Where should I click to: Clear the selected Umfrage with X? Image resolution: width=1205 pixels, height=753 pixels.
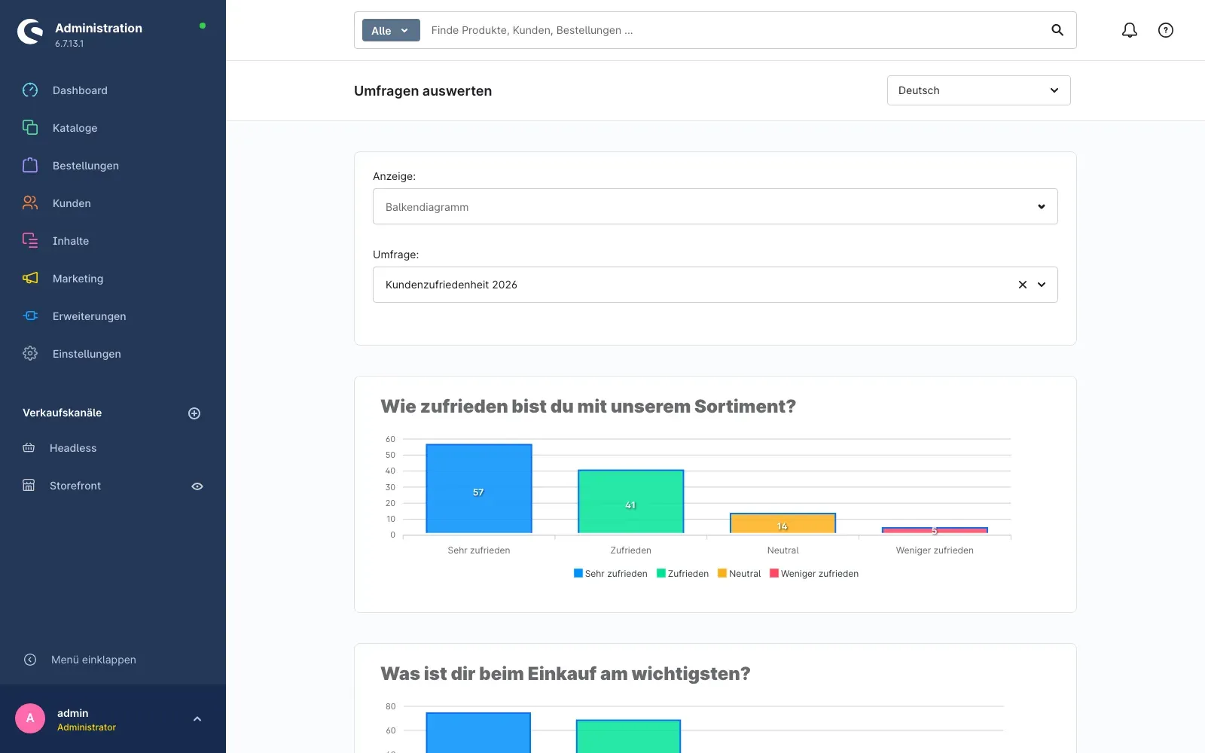(1023, 285)
